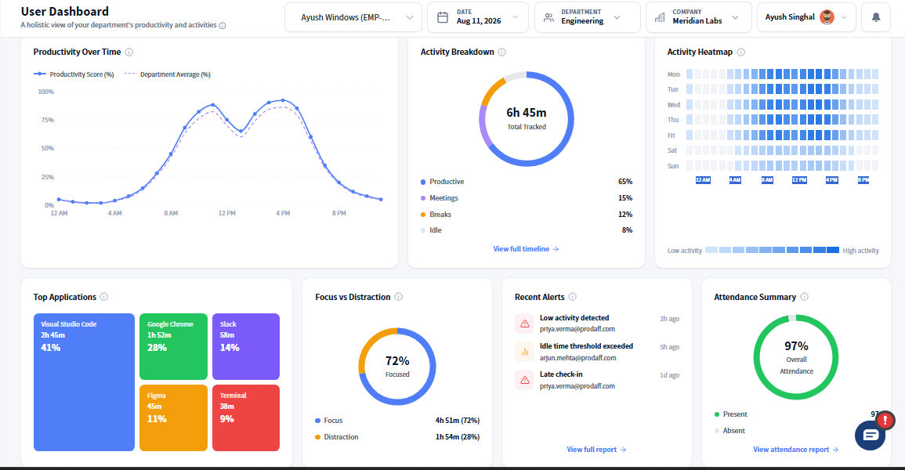Viewport: 905px width, 470px height.
Task: Click info icon beside Activity Heatmap
Action: point(741,52)
